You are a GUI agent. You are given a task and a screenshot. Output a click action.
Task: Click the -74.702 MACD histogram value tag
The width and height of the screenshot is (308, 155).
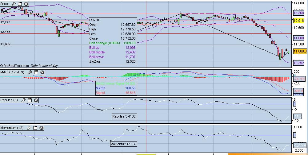(x=299, y=79)
